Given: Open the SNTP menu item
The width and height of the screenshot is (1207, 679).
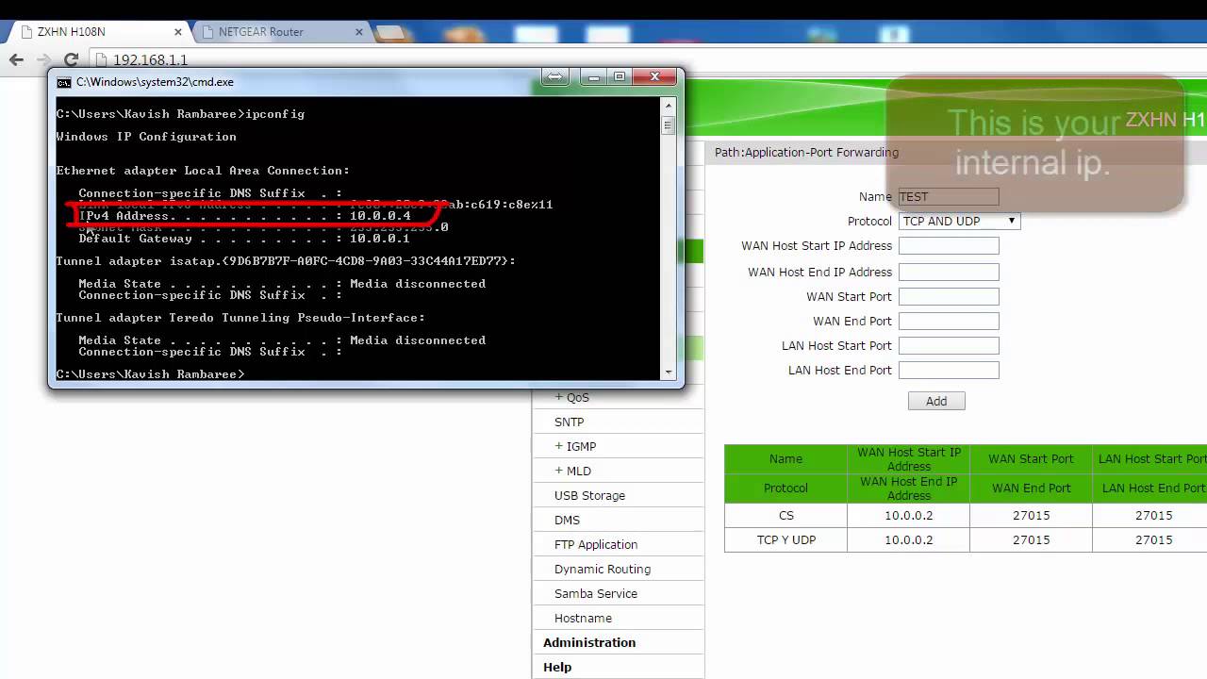Looking at the screenshot, I should pos(570,422).
